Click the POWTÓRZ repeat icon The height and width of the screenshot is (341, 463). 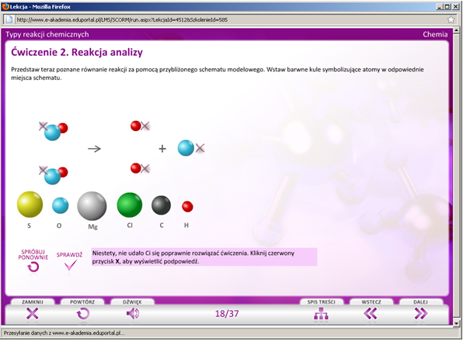pyautogui.click(x=83, y=313)
